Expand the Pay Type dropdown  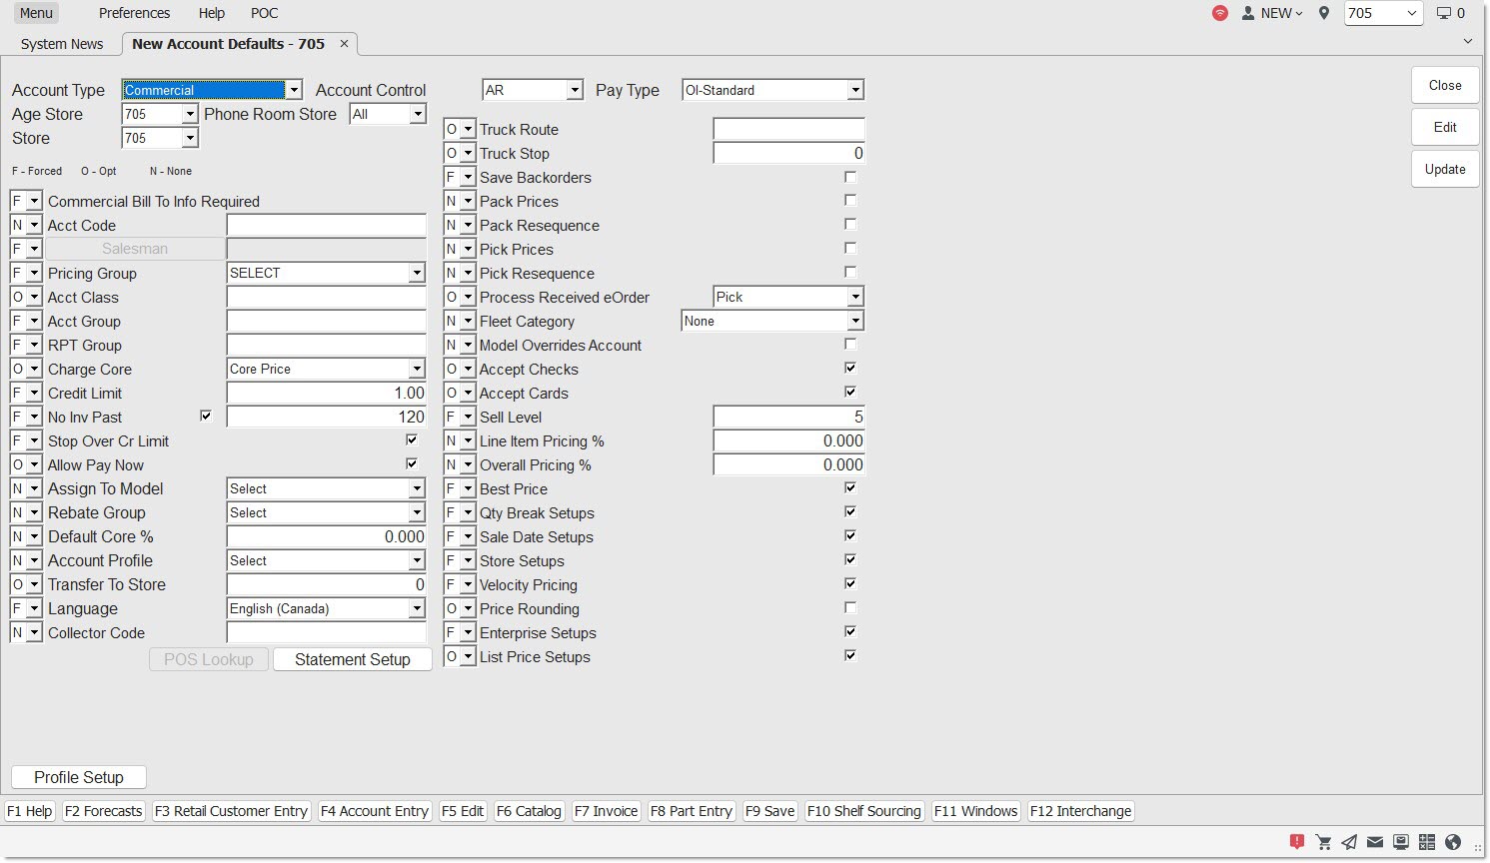coord(855,90)
